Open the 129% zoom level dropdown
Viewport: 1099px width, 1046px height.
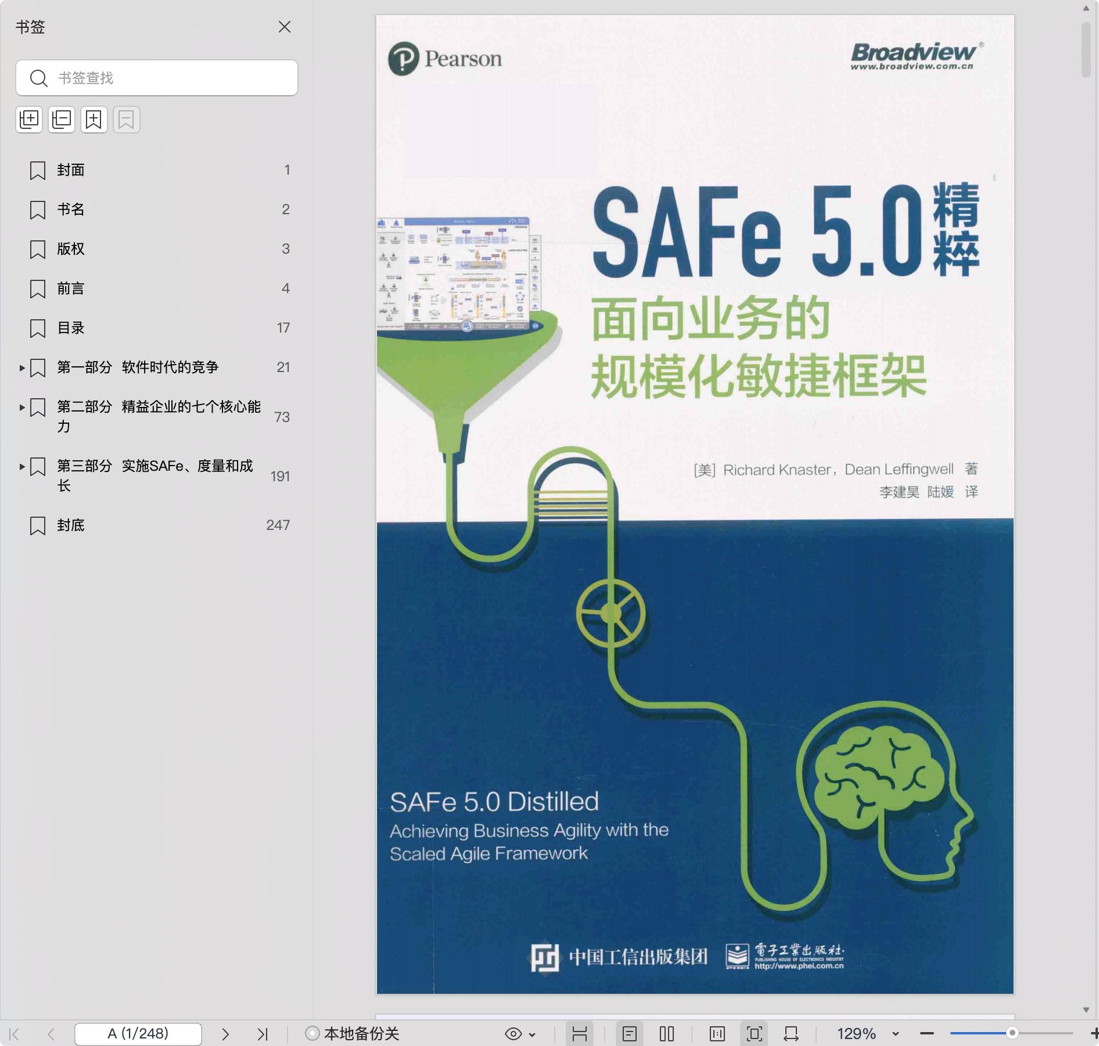[895, 1034]
